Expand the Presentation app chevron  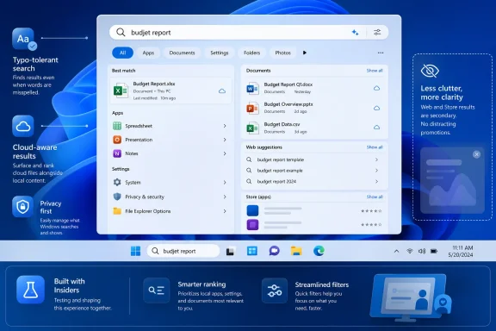(225, 140)
